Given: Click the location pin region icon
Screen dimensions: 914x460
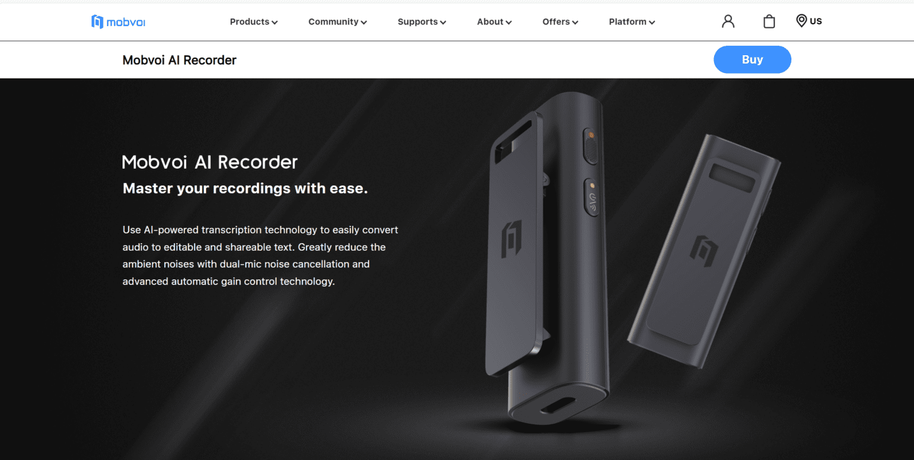Looking at the screenshot, I should pyautogui.click(x=802, y=21).
